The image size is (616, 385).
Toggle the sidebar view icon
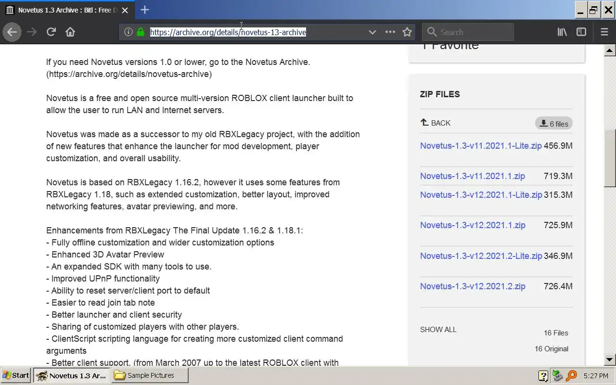click(x=581, y=32)
